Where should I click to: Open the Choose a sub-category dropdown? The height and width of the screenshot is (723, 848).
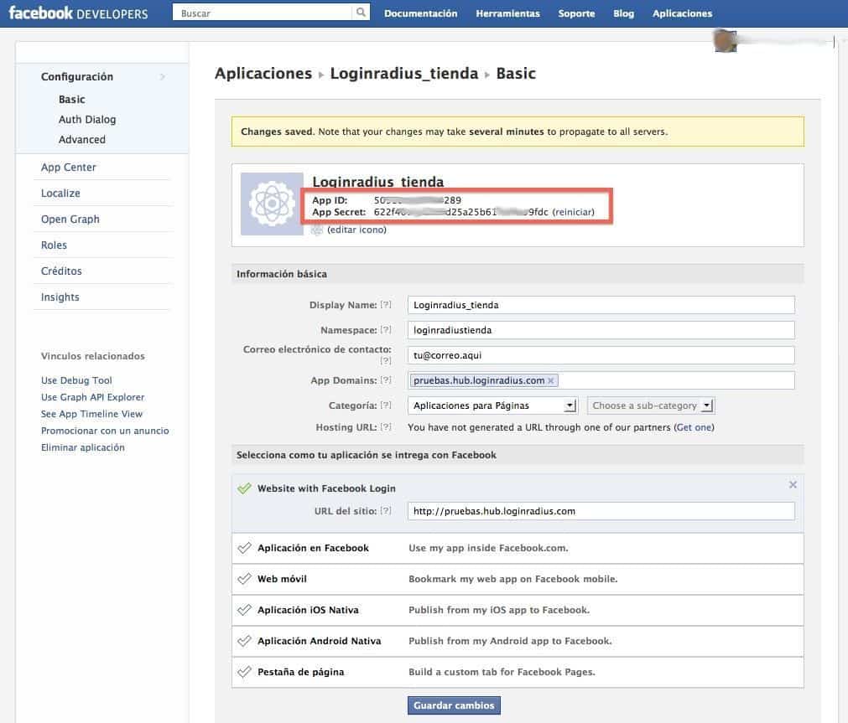point(651,405)
